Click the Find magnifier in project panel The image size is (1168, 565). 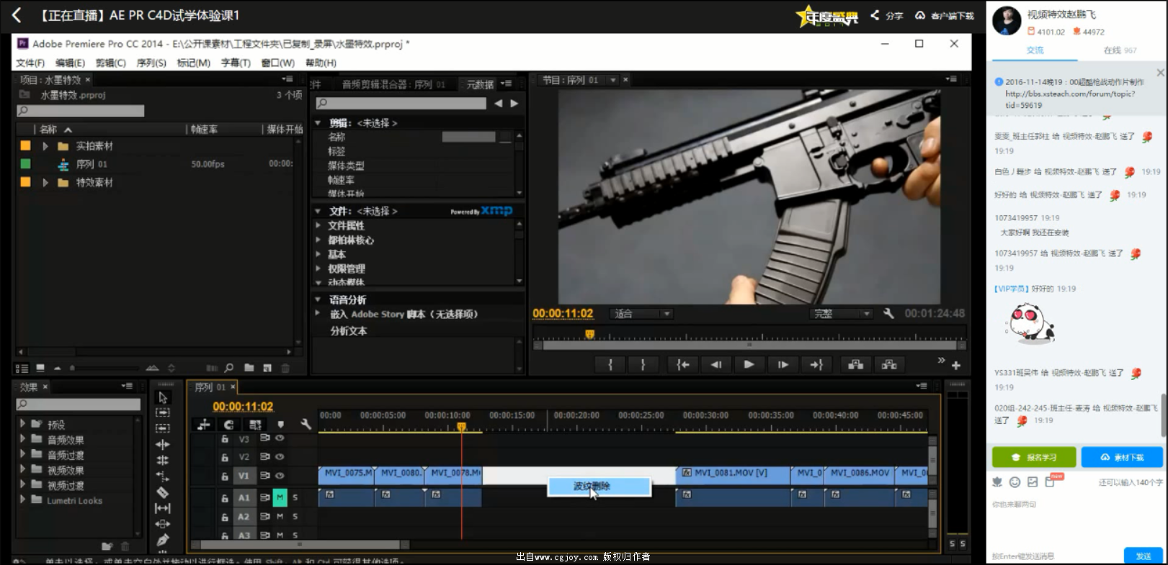pos(229,368)
